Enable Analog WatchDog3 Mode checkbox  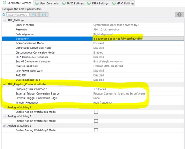pos(96,130)
